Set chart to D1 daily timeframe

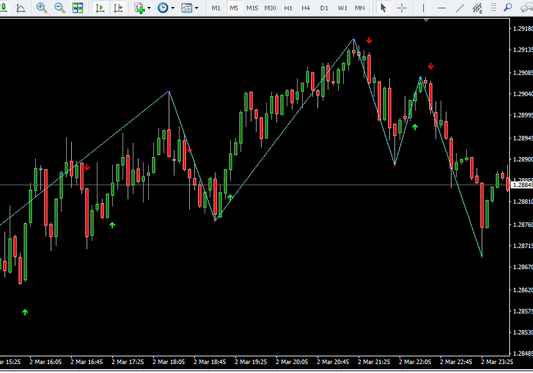pos(324,8)
